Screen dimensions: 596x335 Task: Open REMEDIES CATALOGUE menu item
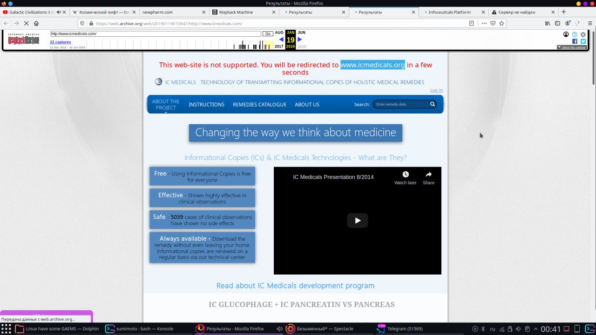tap(259, 105)
